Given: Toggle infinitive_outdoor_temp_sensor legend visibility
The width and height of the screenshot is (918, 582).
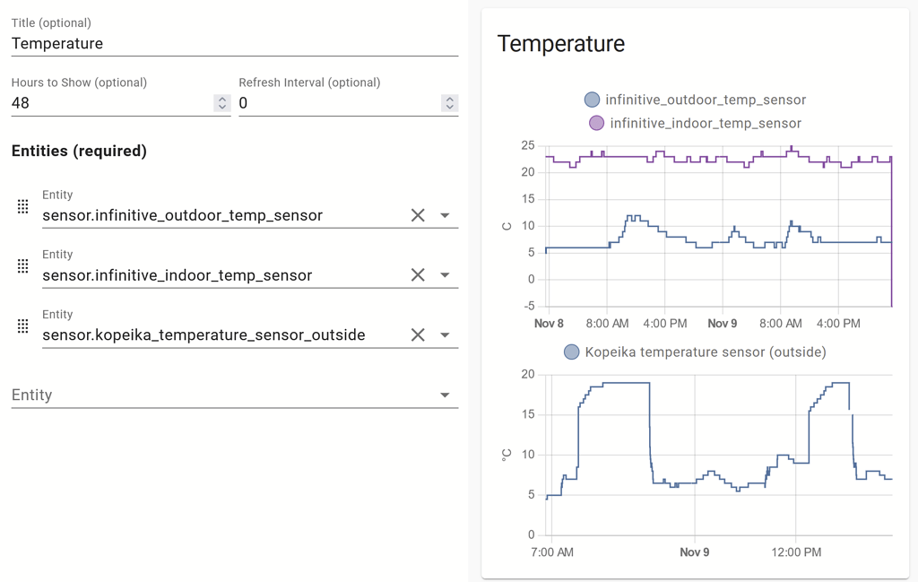Looking at the screenshot, I should [x=592, y=100].
